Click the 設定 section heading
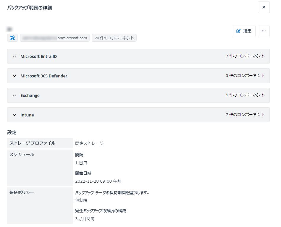 point(12,132)
